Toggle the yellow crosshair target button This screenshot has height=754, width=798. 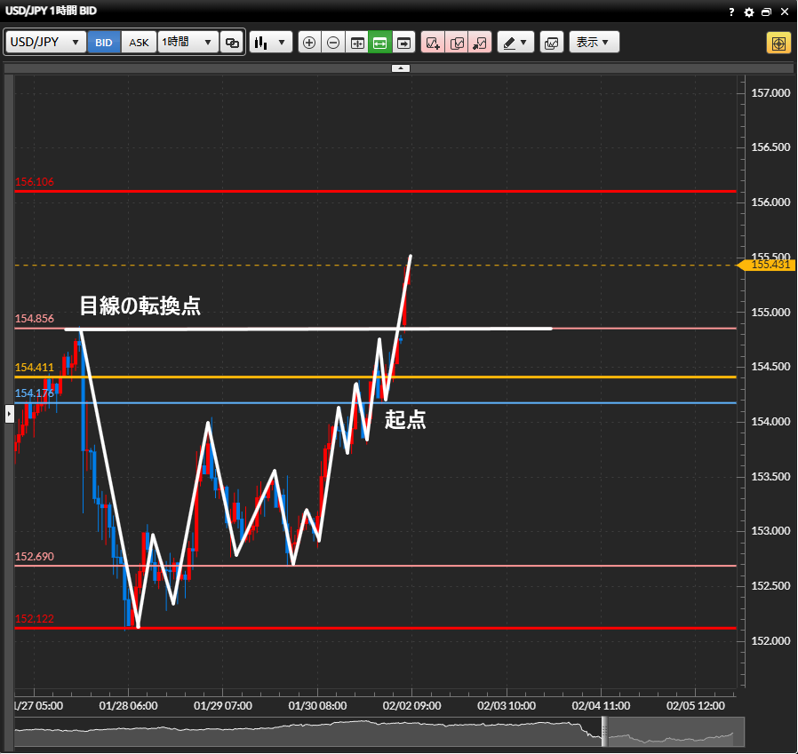tap(778, 43)
